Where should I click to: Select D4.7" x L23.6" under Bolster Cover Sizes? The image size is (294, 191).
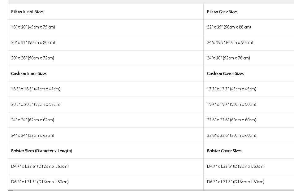click(x=236, y=166)
